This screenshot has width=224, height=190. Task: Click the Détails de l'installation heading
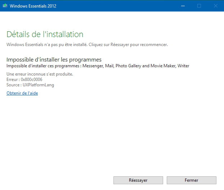point(45,34)
